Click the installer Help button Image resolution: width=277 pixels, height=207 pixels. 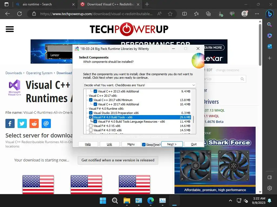88,144
